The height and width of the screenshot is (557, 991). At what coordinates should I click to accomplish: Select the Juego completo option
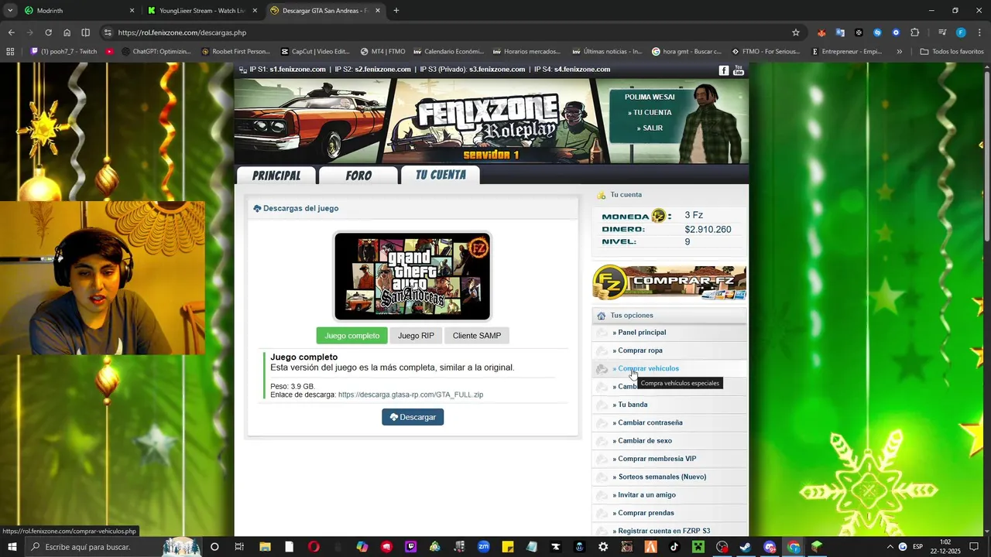[x=352, y=336]
